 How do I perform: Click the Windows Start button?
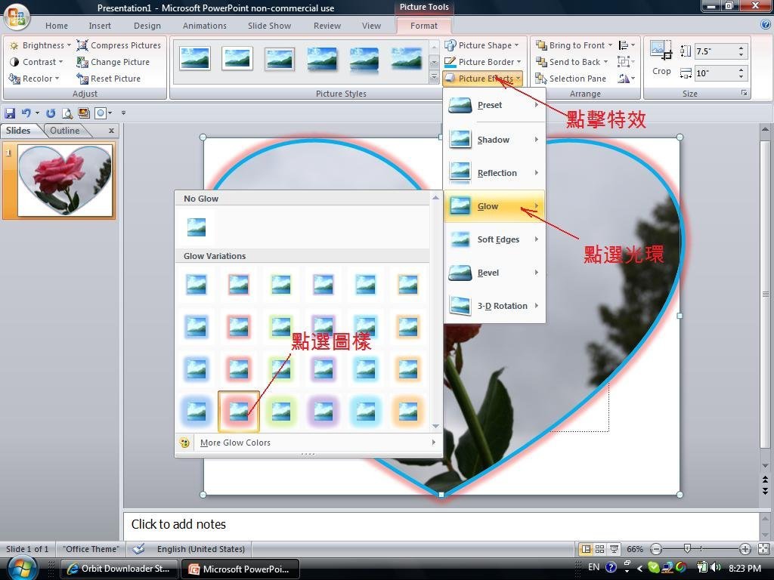pyautogui.click(x=20, y=568)
